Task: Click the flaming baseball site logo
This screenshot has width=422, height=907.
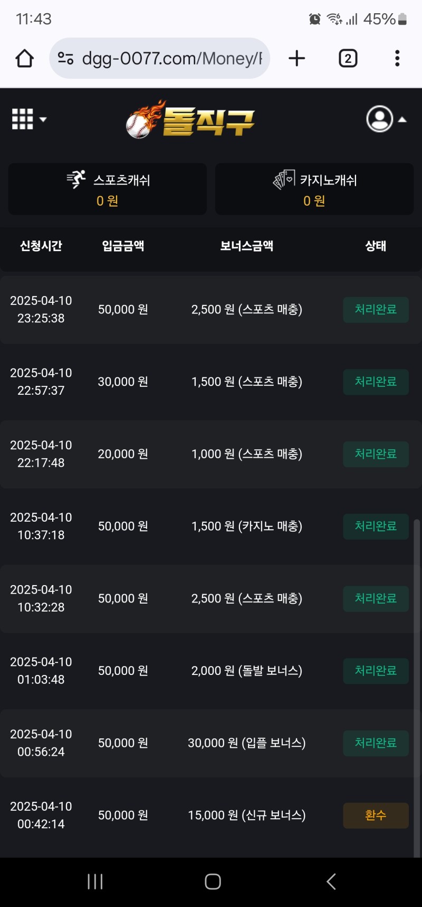Action: click(x=190, y=120)
